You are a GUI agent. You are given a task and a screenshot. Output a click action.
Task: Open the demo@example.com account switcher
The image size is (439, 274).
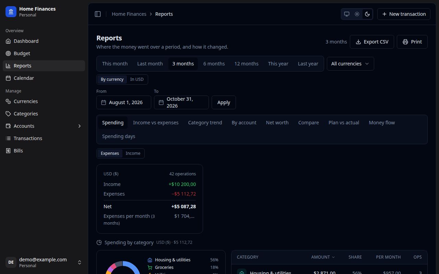click(x=44, y=262)
